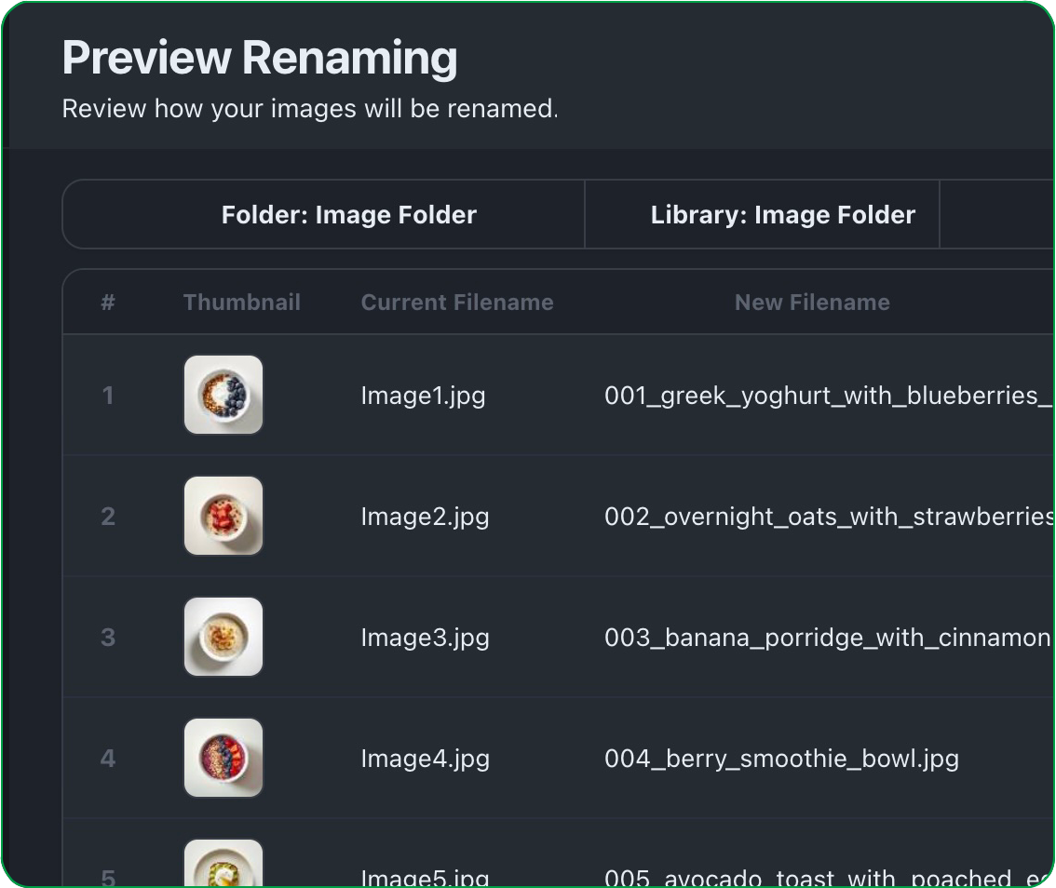Click the Image2.jpg oats thumbnail
This screenshot has width=1056, height=888.
coord(223,516)
